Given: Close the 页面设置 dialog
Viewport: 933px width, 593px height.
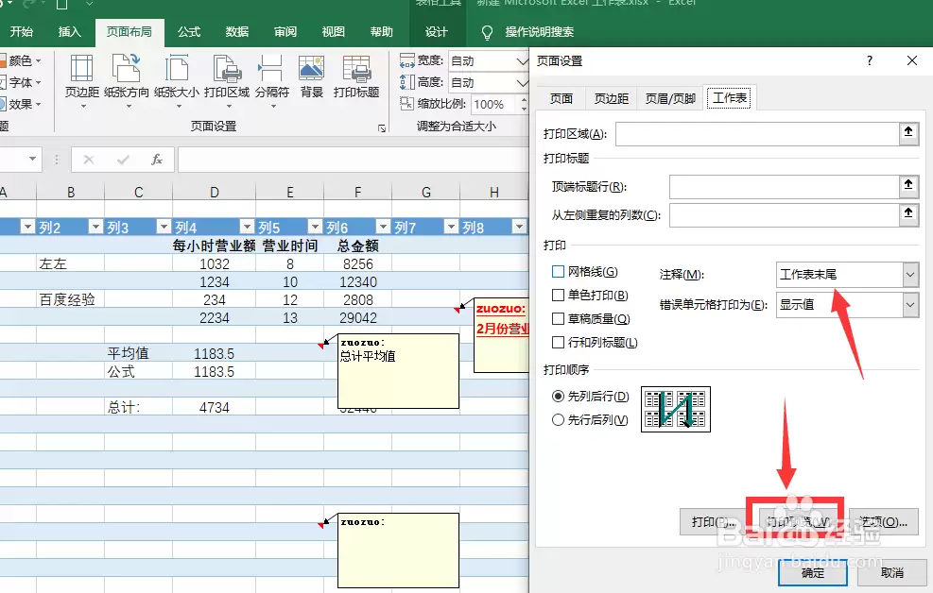Looking at the screenshot, I should [x=911, y=60].
